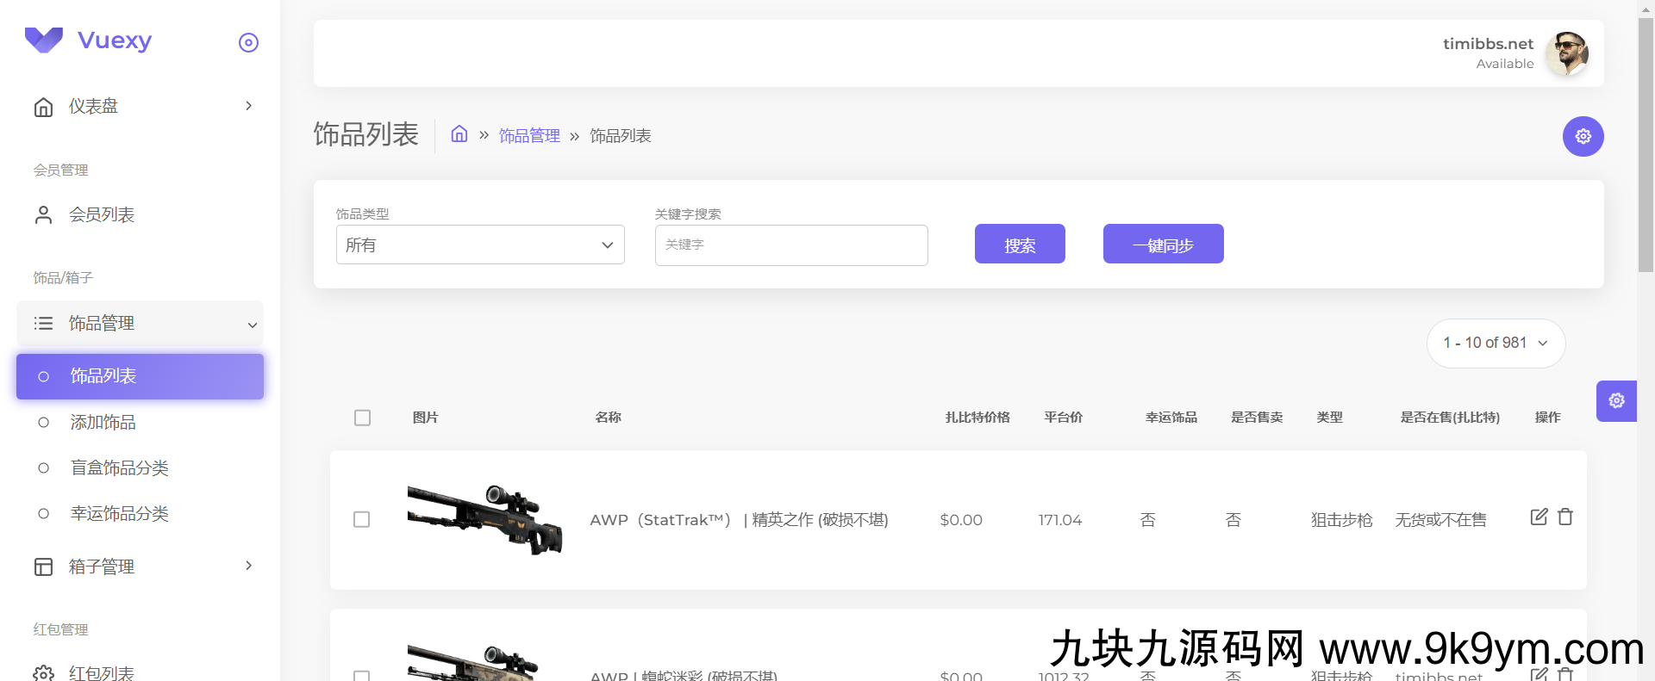
Task: Open the floating settings customizer gear
Action: click(x=1616, y=401)
